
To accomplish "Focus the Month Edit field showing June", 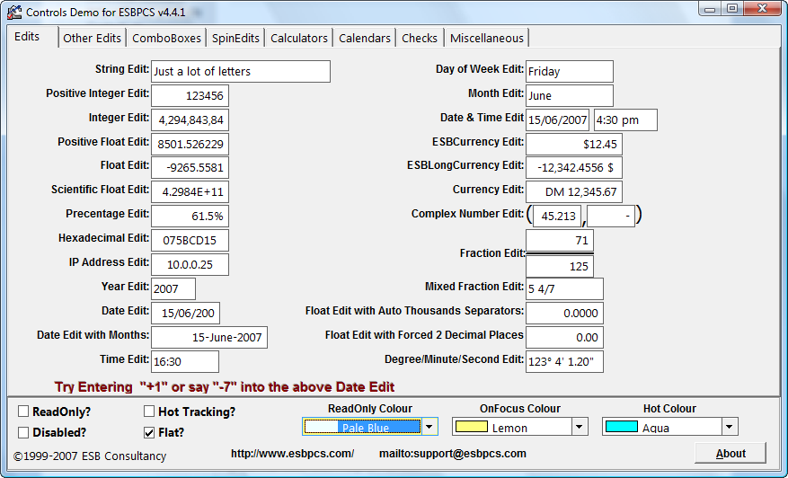I will click(x=570, y=95).
